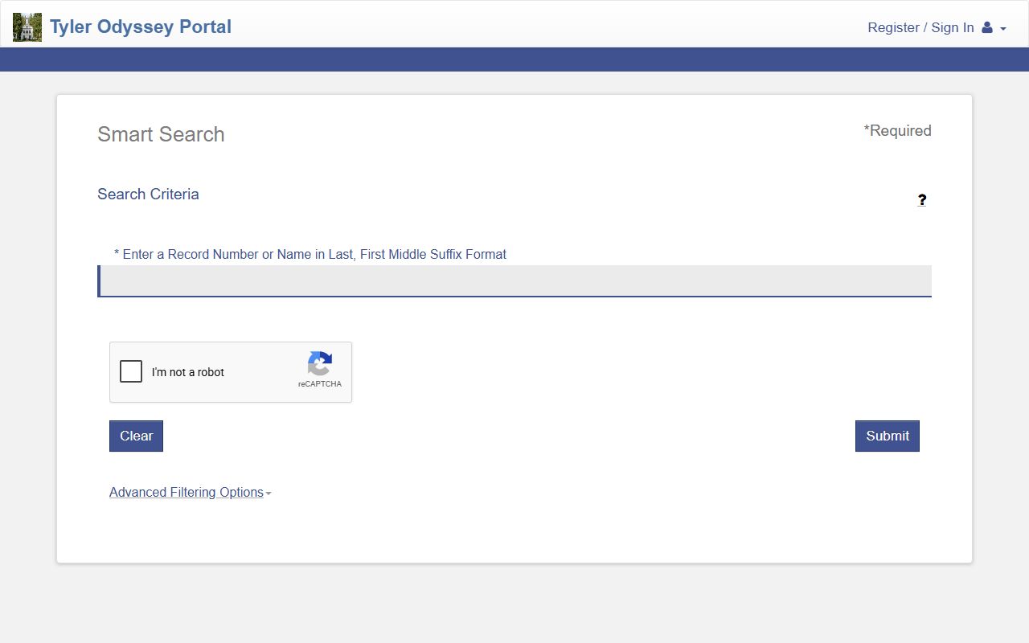The width and height of the screenshot is (1029, 643).
Task: Open the question mark help icon
Action: pos(922,200)
